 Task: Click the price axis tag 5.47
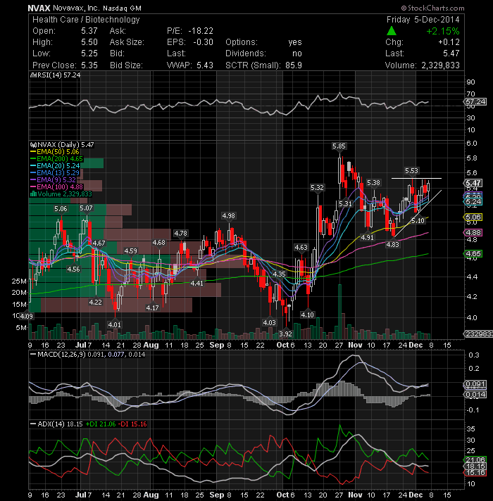473,183
